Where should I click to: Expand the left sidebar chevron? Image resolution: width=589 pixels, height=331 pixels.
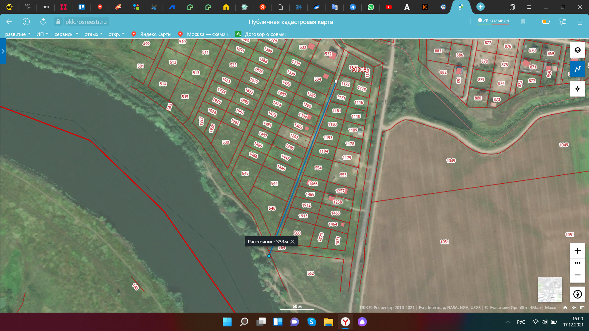pyautogui.click(x=3, y=51)
